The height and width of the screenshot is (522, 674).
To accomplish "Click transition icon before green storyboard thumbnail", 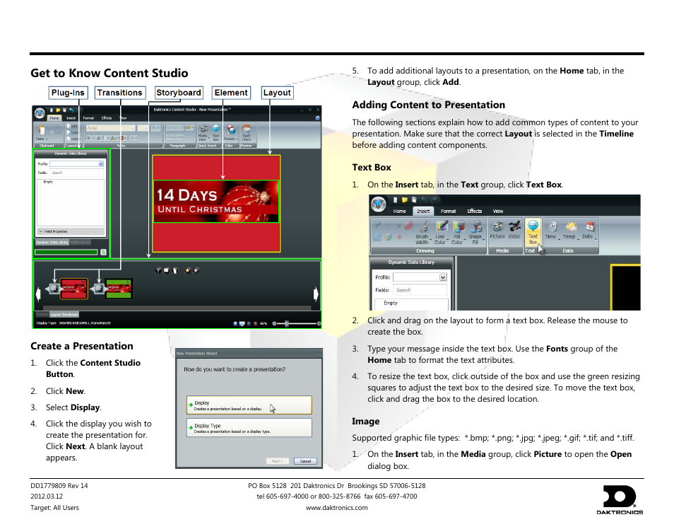I will 99,288.
